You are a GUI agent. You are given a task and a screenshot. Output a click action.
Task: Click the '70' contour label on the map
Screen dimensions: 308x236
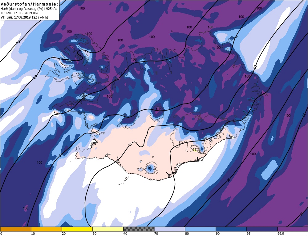18,42
